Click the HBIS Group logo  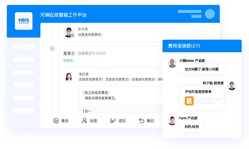tap(24, 21)
